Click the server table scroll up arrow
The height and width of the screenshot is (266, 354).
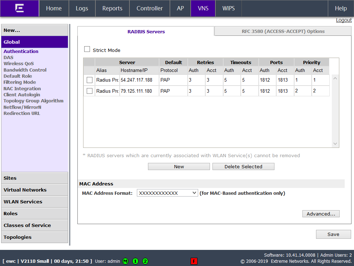[335, 78]
